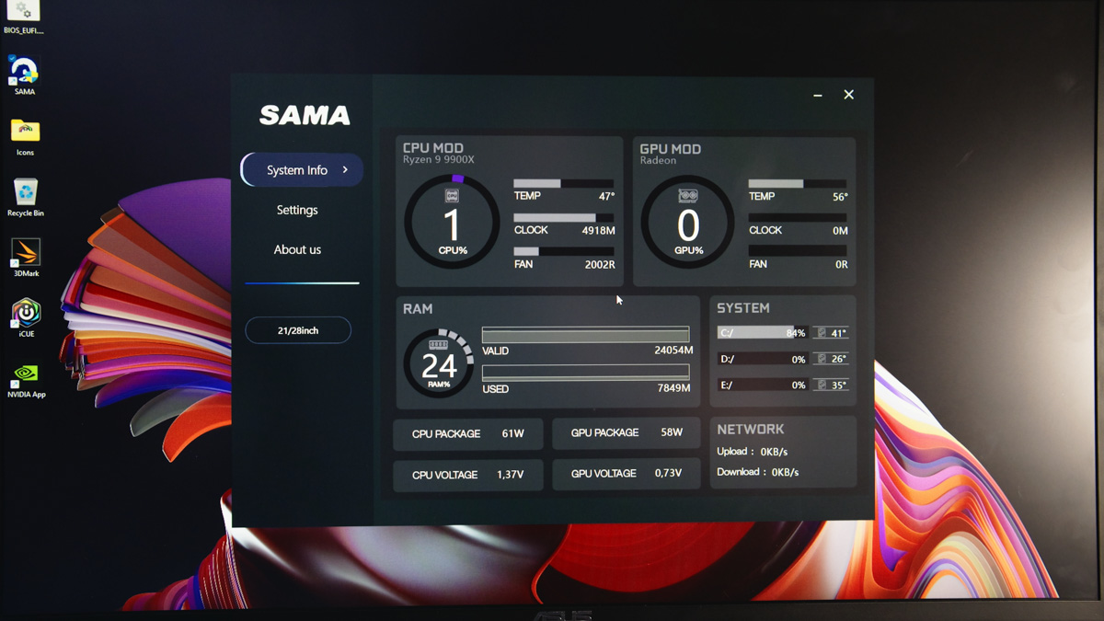Click the System Info chevron arrow
This screenshot has width=1104, height=621.
pyautogui.click(x=345, y=170)
